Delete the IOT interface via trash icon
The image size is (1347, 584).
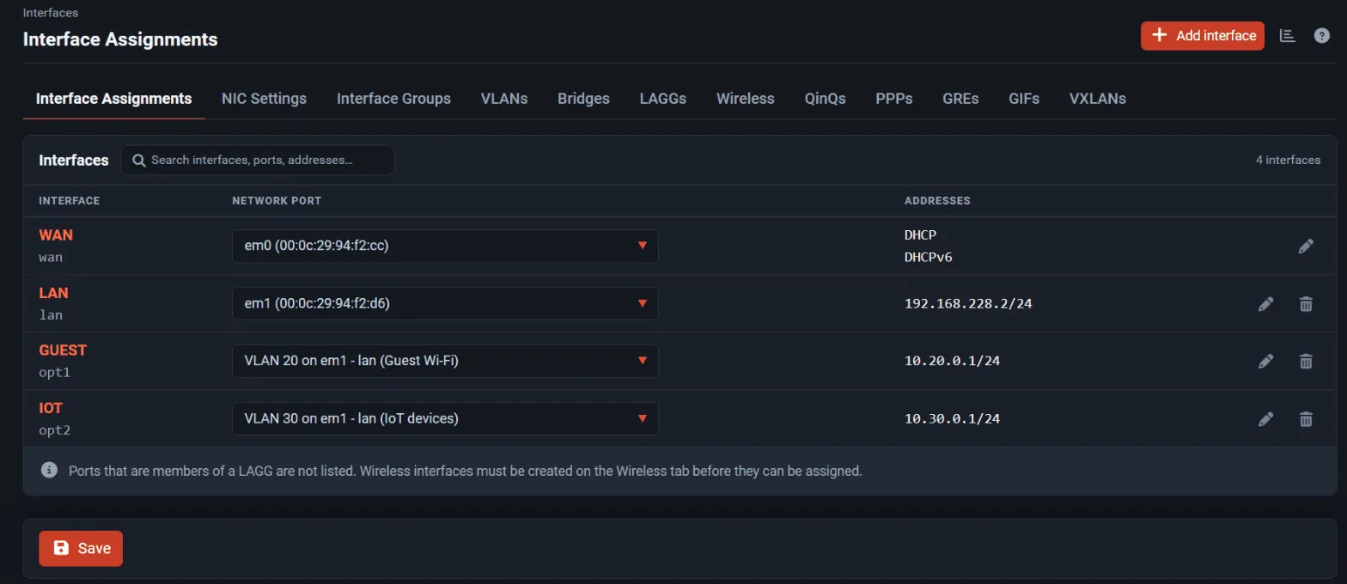coord(1306,419)
